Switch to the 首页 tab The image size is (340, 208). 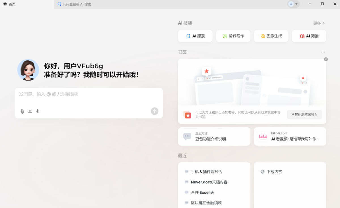pyautogui.click(x=9, y=4)
